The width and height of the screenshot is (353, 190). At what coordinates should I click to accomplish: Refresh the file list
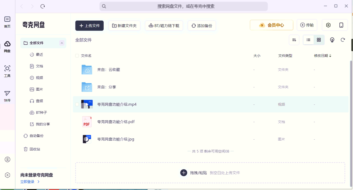(343, 40)
